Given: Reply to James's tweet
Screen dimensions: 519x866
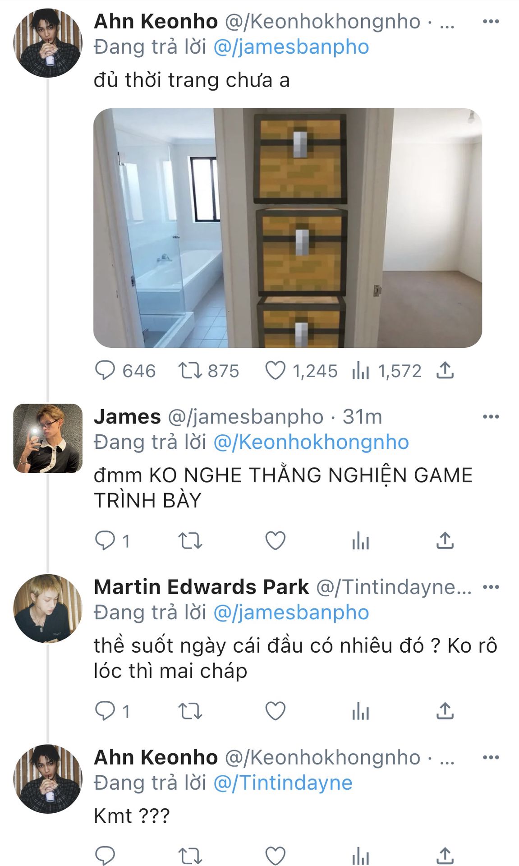Looking at the screenshot, I should (x=105, y=540).
